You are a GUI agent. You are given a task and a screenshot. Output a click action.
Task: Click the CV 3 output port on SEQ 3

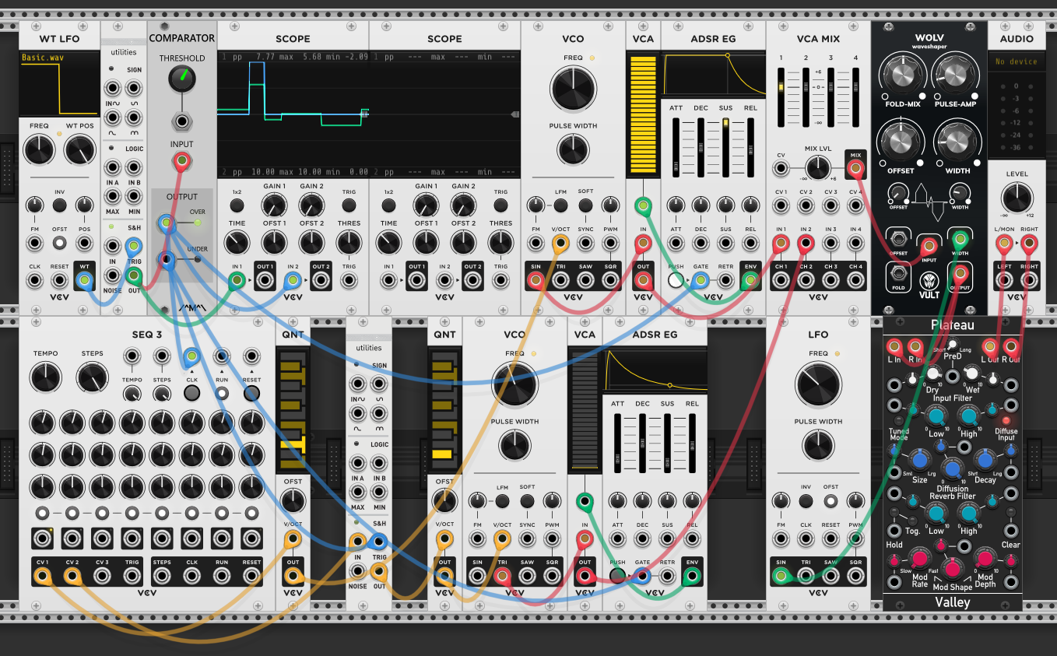(x=102, y=577)
